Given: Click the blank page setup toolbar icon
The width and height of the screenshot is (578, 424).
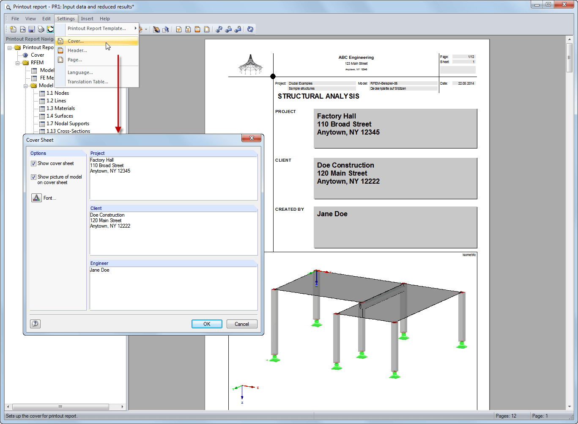Looking at the screenshot, I should [x=207, y=29].
